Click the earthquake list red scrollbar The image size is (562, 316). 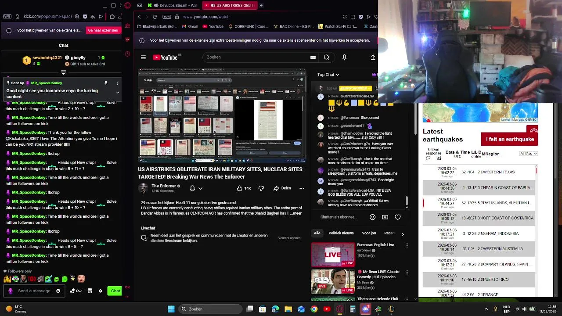coord(536,170)
